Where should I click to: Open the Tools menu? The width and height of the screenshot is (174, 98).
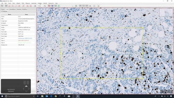coord(10,3)
